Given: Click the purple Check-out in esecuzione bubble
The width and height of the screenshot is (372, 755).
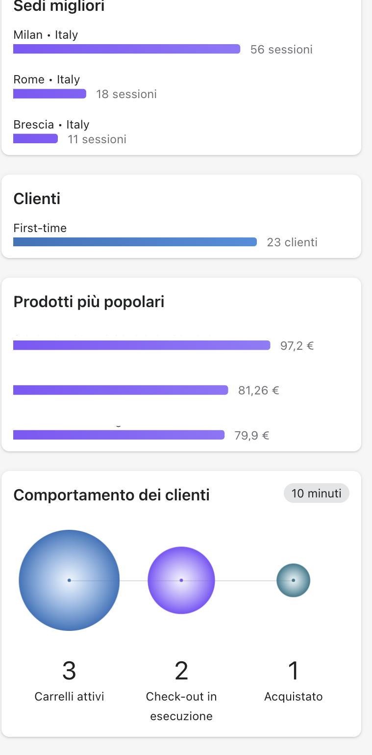Looking at the screenshot, I should (x=181, y=580).
